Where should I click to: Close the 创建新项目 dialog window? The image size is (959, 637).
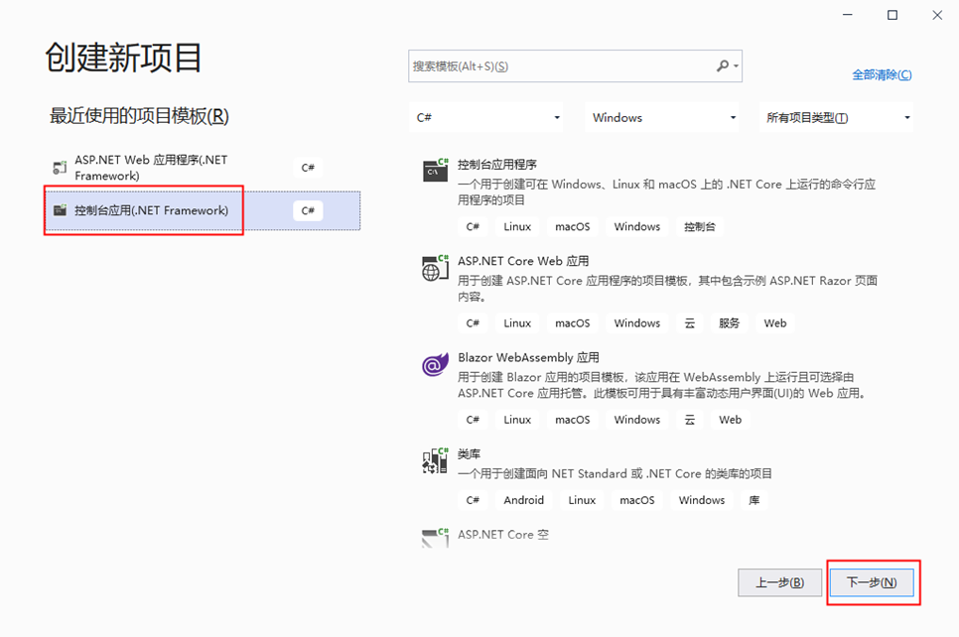(937, 15)
